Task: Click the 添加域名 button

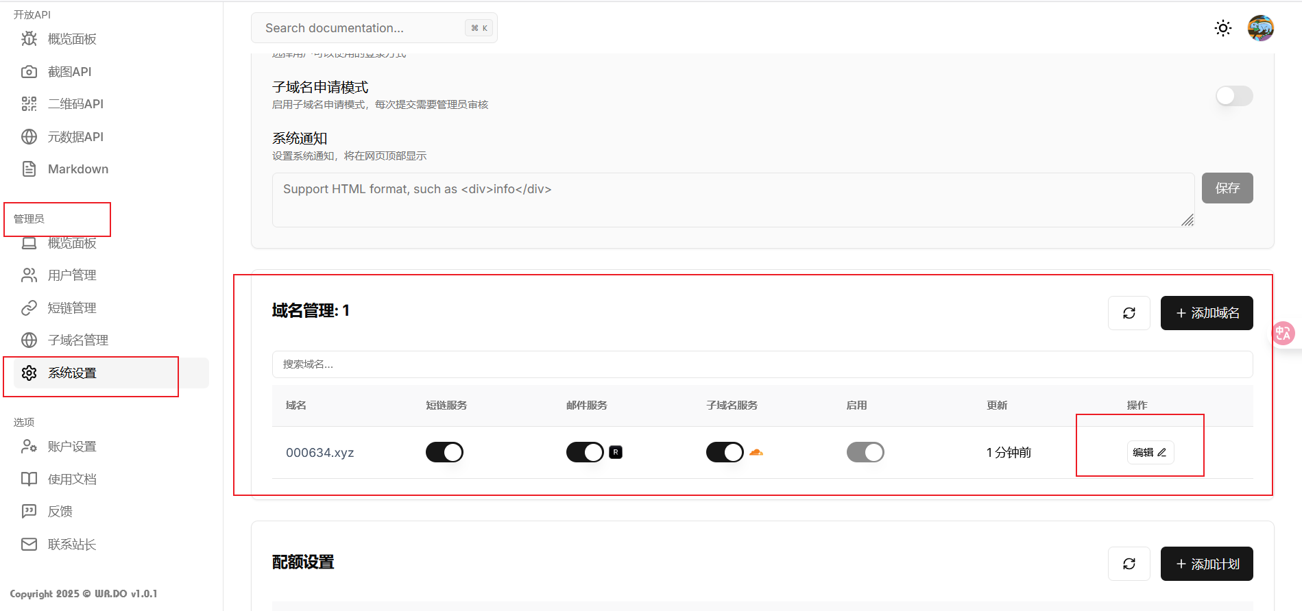Action: click(x=1206, y=313)
